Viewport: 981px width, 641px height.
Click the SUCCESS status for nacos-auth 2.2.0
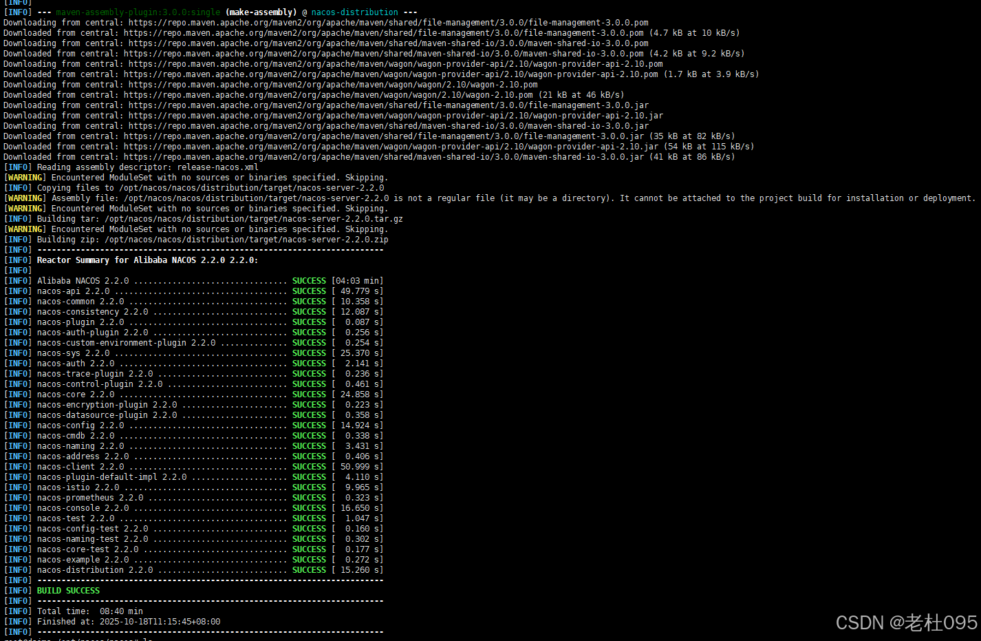point(309,364)
